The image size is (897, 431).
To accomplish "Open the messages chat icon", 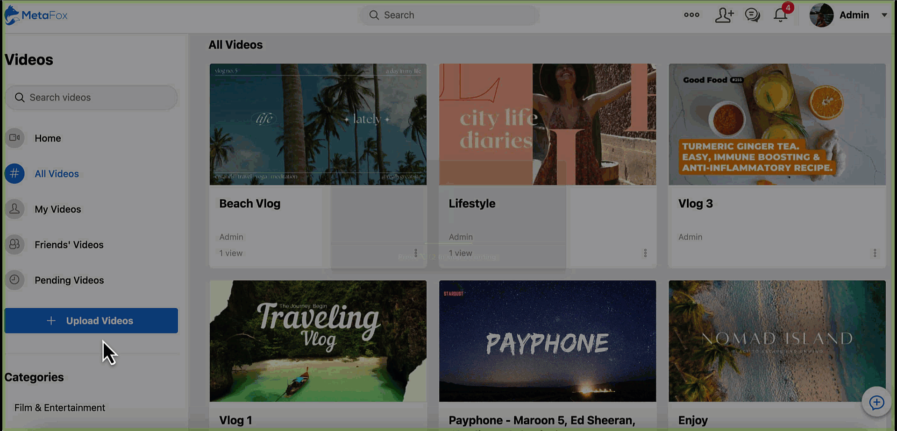I will [752, 15].
